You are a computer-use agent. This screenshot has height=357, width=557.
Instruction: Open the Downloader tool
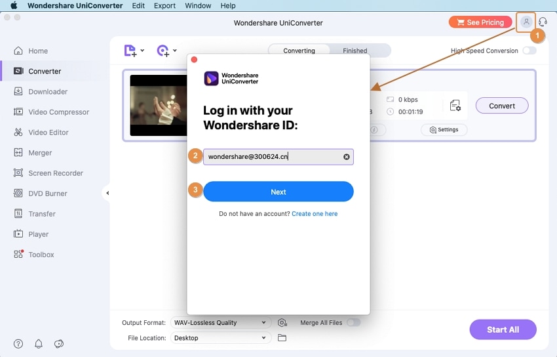(x=41, y=92)
